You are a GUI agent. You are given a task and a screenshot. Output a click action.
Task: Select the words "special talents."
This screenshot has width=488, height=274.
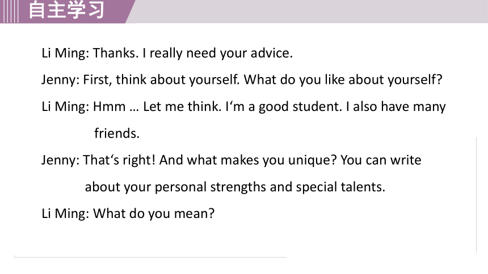[340, 187]
